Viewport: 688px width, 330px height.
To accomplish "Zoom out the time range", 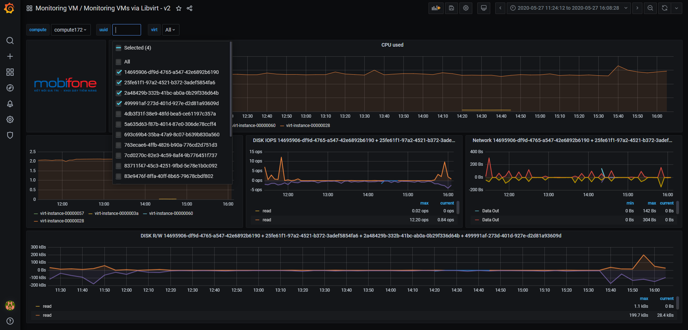I will pyautogui.click(x=650, y=8).
